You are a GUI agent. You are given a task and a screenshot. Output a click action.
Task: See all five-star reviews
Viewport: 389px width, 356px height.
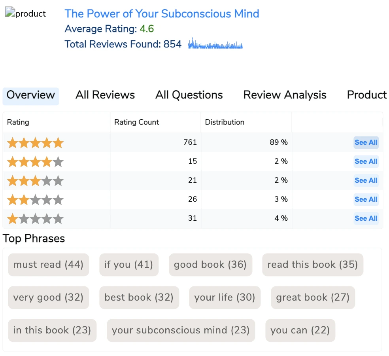(x=366, y=142)
